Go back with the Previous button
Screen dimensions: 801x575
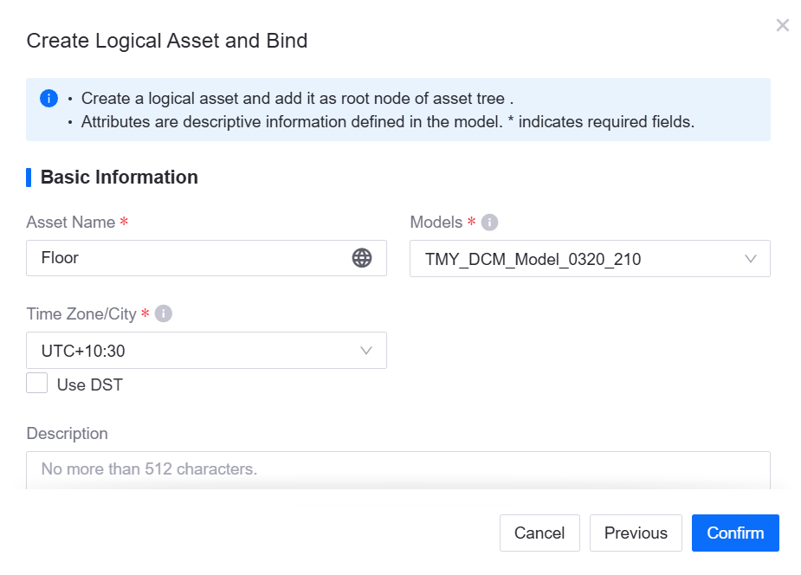636,533
